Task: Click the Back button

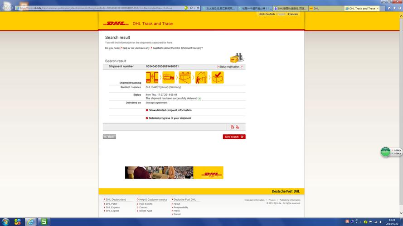Action: (110, 137)
